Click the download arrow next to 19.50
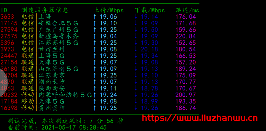The height and width of the screenshot is (131, 266). pos(136,29)
